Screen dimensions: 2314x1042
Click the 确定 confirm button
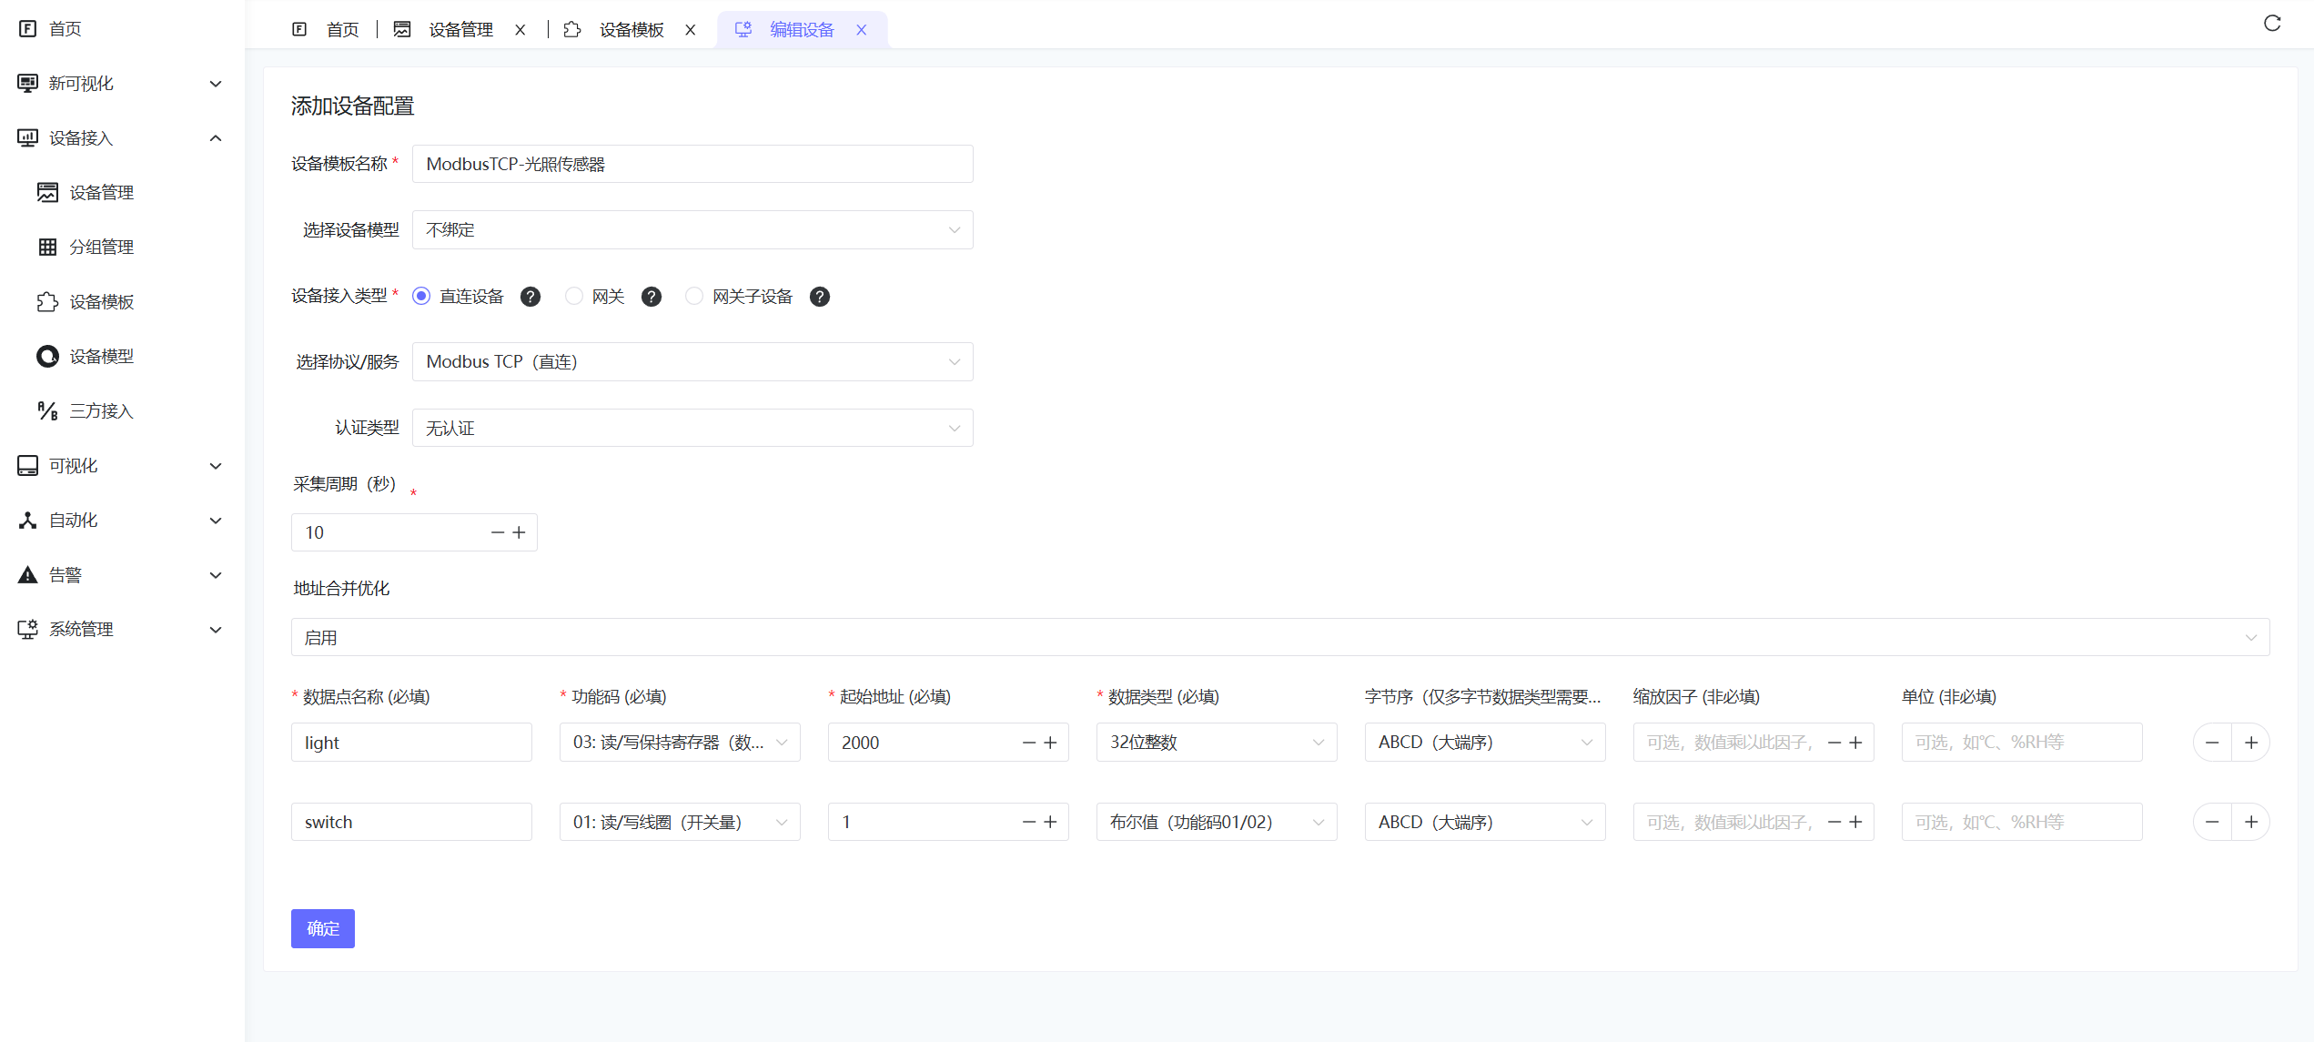[x=322, y=928]
